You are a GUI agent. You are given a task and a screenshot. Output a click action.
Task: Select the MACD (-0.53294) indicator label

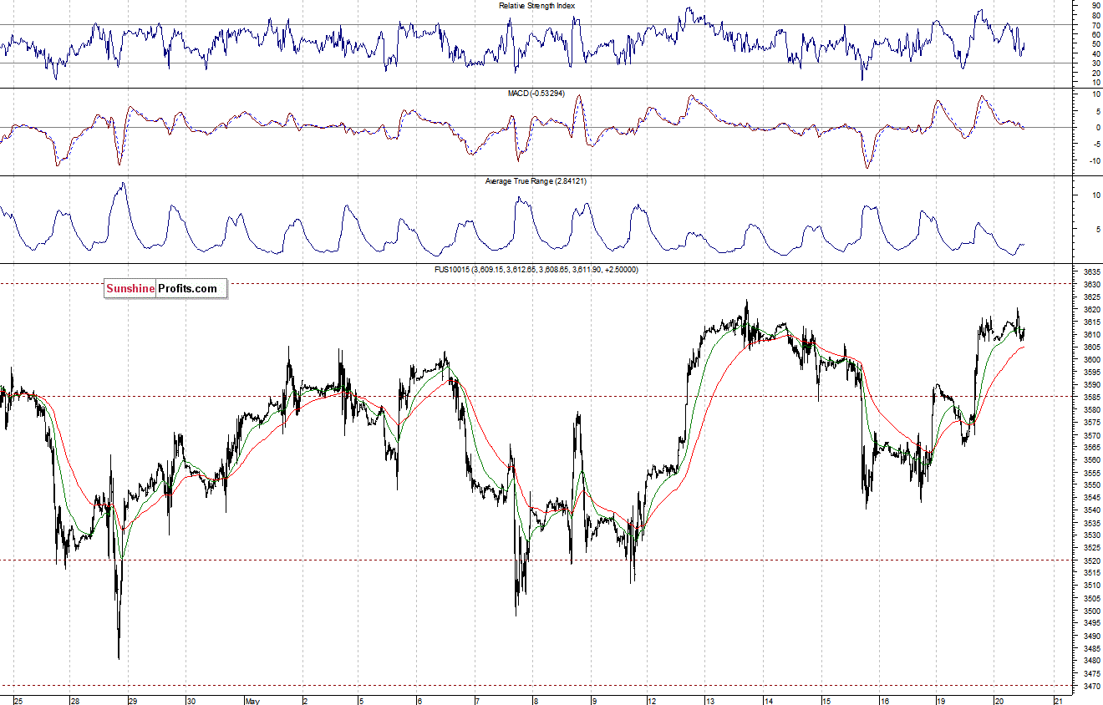pyautogui.click(x=536, y=94)
